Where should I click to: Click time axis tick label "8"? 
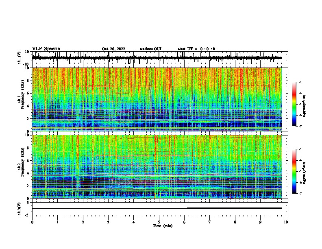[235, 222]
